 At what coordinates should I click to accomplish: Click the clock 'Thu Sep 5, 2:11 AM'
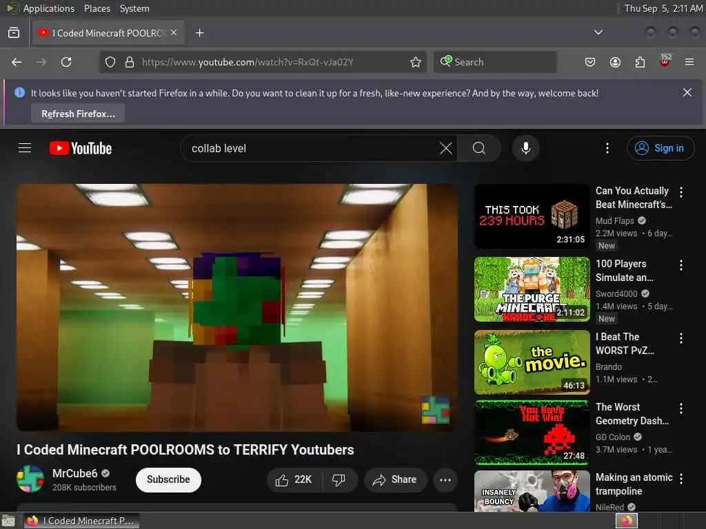[663, 8]
